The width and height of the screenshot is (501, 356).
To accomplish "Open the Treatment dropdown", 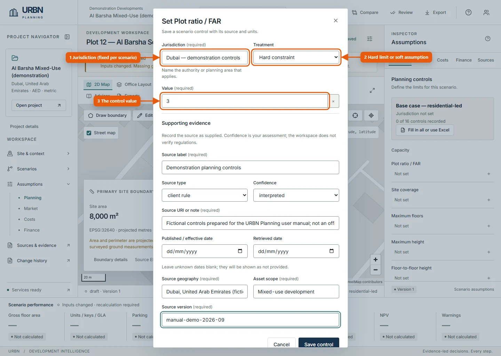I will (x=296, y=57).
